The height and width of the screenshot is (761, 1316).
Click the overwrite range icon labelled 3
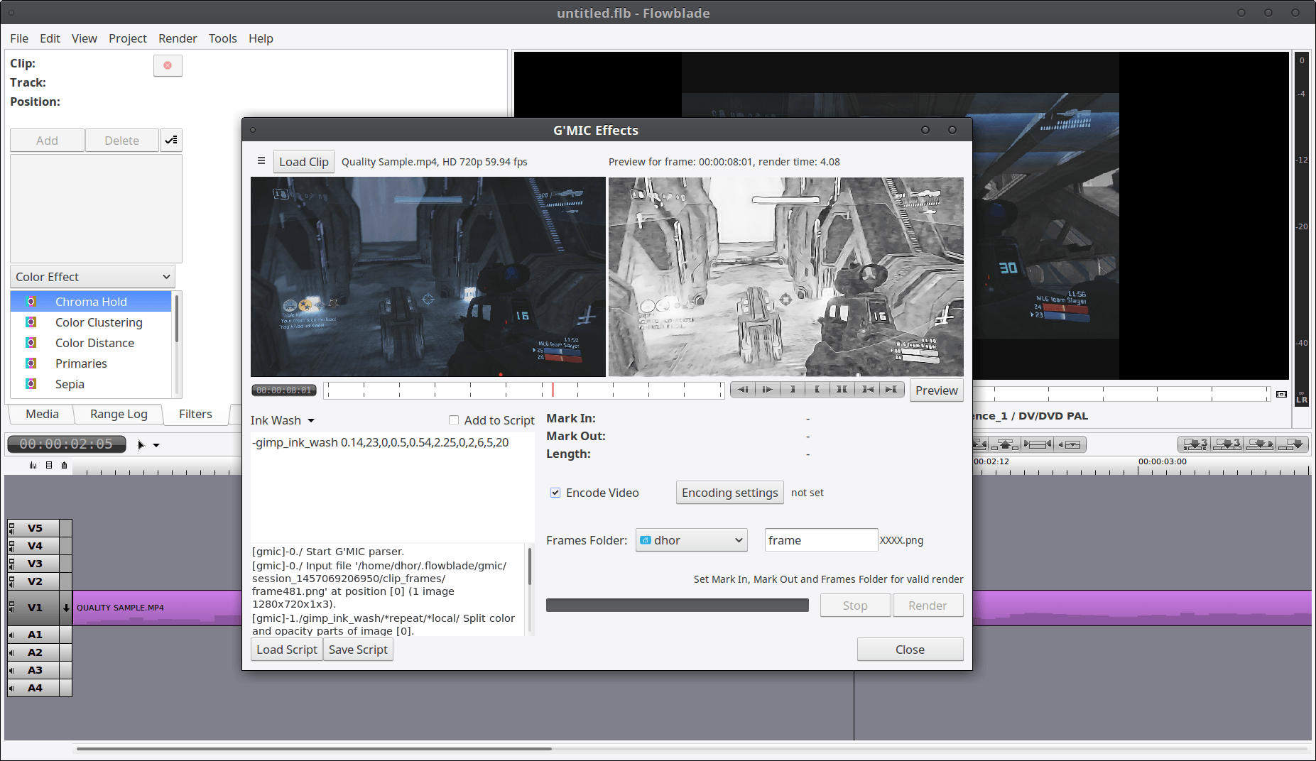(x=1227, y=444)
